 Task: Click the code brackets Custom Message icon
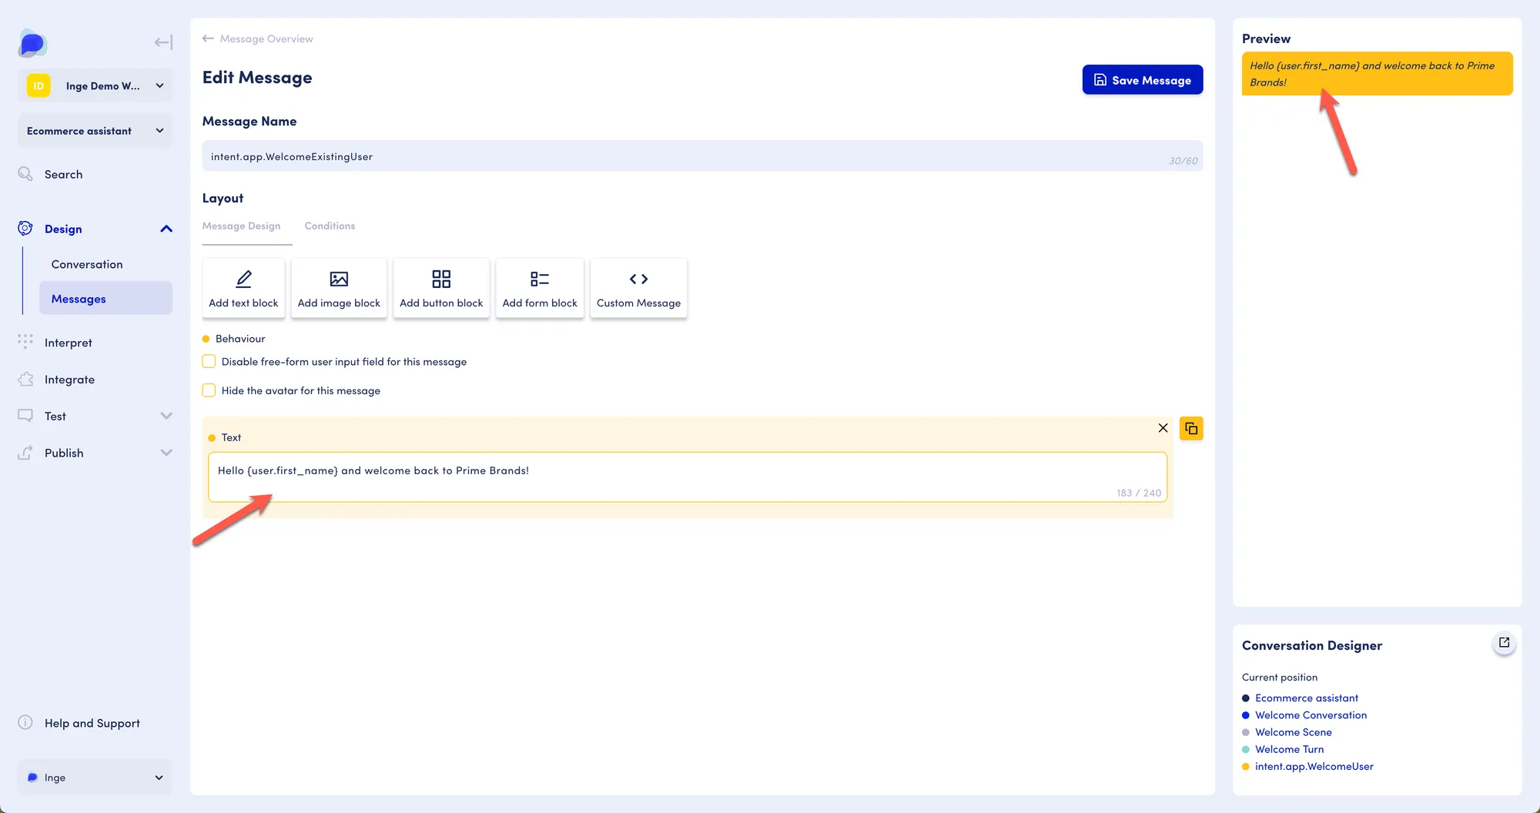pyautogui.click(x=638, y=279)
